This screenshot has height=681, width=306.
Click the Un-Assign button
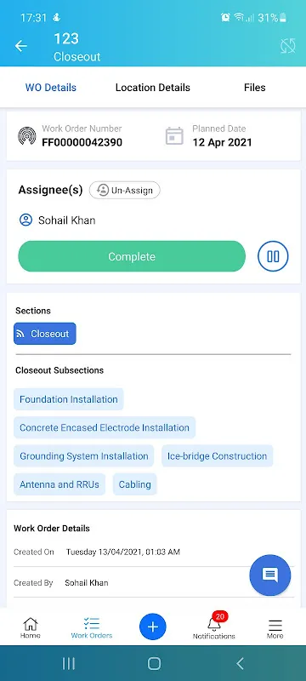pyautogui.click(x=125, y=190)
